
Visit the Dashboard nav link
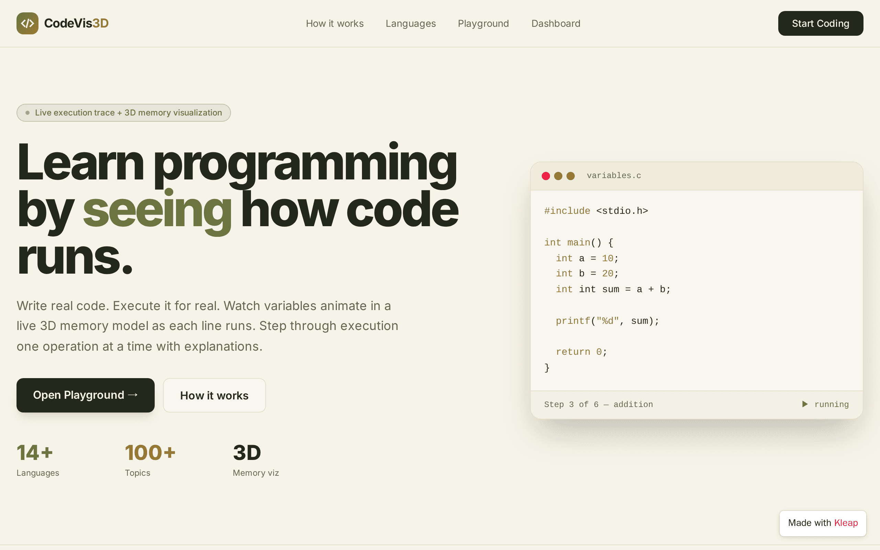[x=555, y=23]
